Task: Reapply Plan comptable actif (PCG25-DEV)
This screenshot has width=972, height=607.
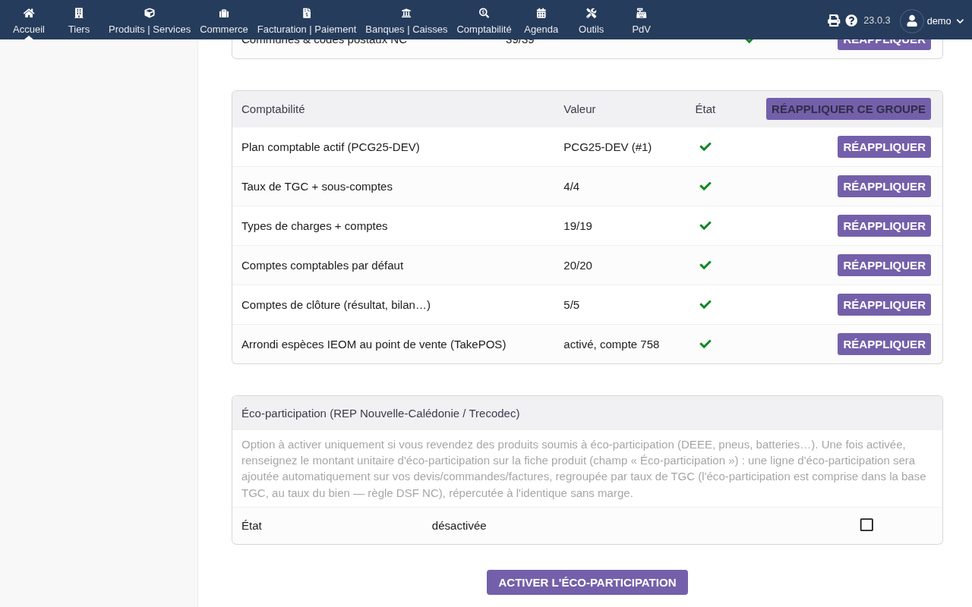Action: [884, 146]
